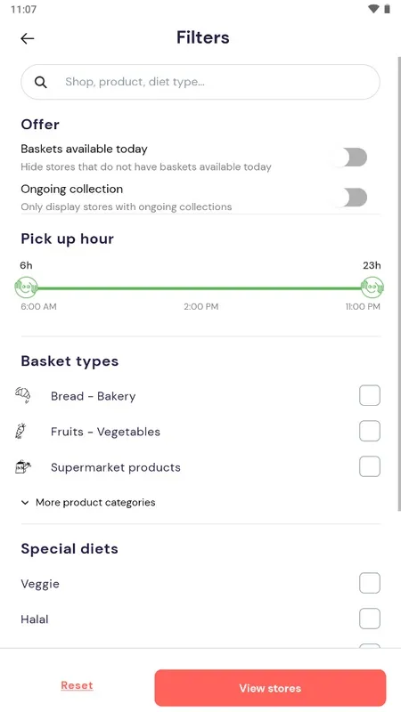Tap the chevron beside More product categories
This screenshot has width=401, height=712.
click(25, 502)
